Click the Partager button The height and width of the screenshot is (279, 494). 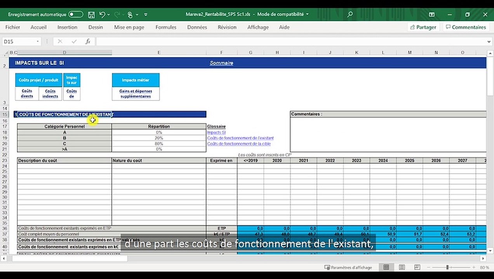[x=423, y=27]
